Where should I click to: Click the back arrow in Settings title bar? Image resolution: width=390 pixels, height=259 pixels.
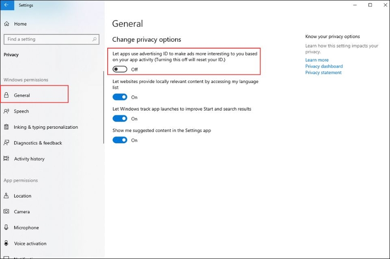[x=7, y=5]
